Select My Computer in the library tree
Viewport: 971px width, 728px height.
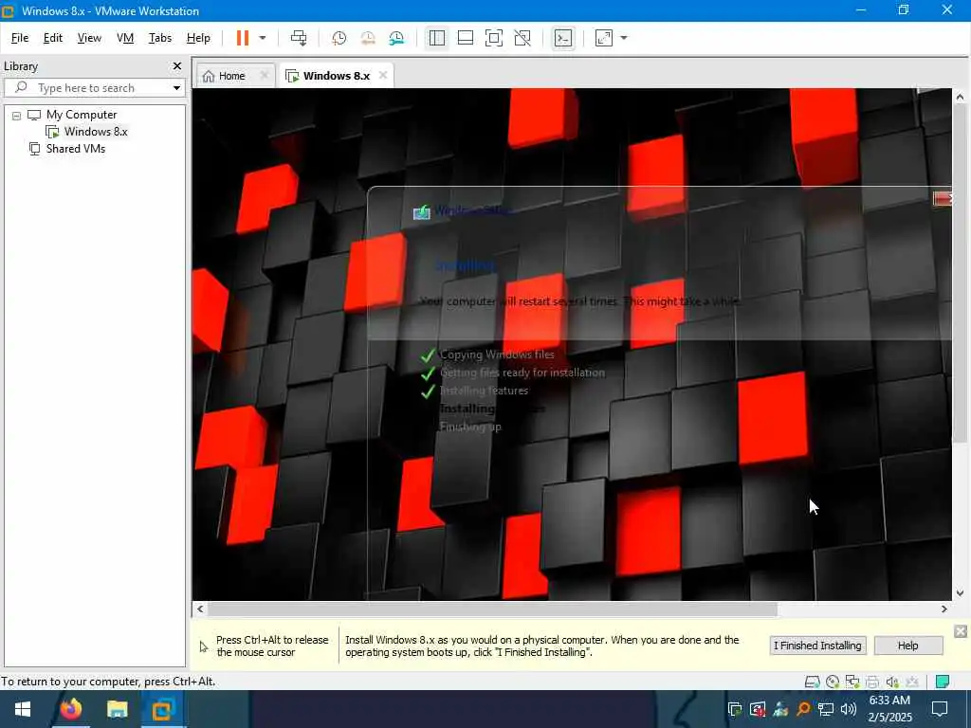tap(82, 115)
